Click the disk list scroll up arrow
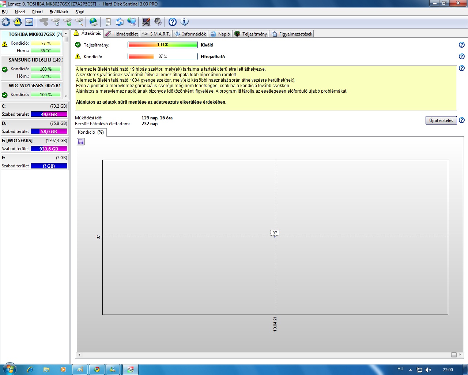The height and width of the screenshot is (375, 468). tap(66, 34)
